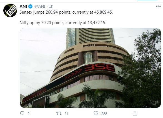
Task: Click the red BSE sign in photo
Action: [x=99, y=68]
